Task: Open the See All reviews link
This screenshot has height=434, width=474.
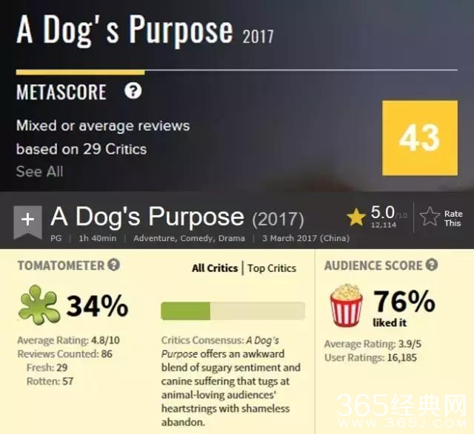Action: point(39,172)
